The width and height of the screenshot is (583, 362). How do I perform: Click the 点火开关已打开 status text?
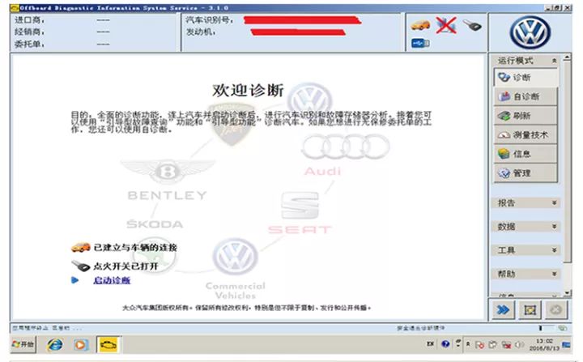(x=126, y=266)
